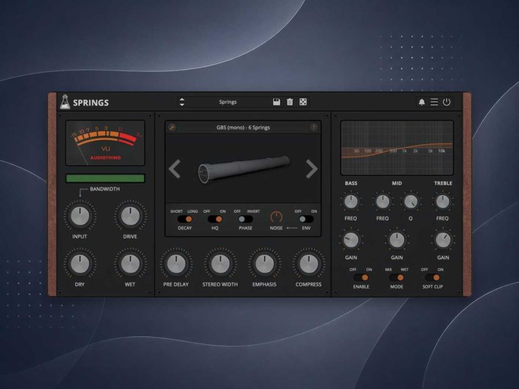The width and height of the screenshot is (519, 389).
Task: Click the green bandwidth bar
Action: tap(105, 178)
